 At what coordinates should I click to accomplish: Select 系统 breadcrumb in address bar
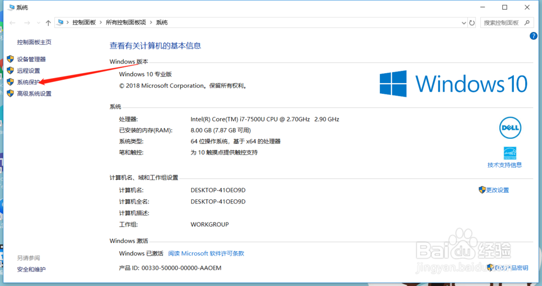(x=162, y=22)
